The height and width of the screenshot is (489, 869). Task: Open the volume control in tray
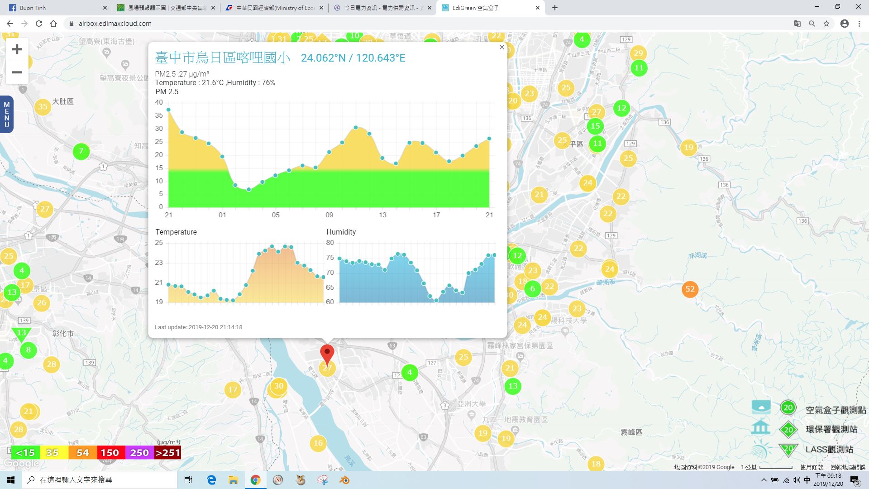click(x=797, y=480)
